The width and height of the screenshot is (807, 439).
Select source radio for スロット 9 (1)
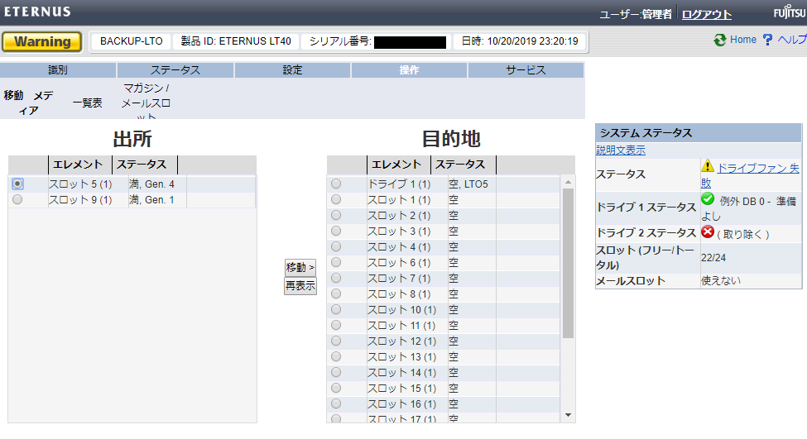(17, 199)
